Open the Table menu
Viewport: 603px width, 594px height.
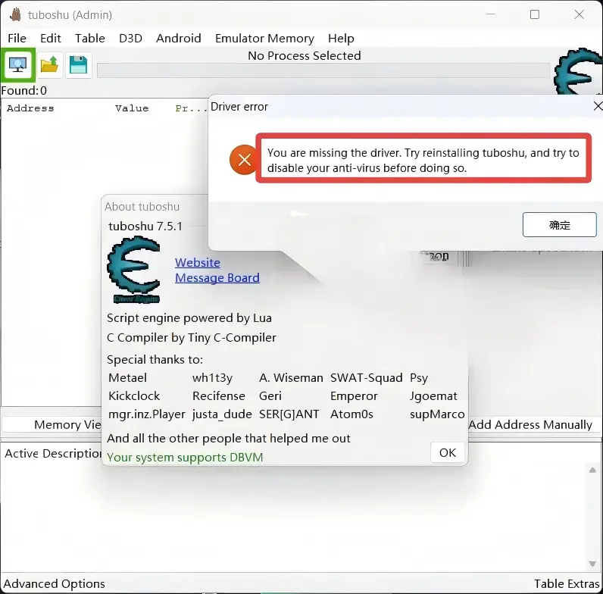pyautogui.click(x=90, y=39)
